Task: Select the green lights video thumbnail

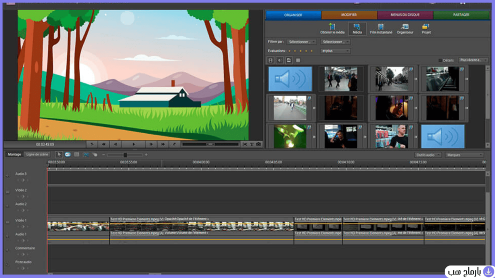Action: [x=290, y=137]
